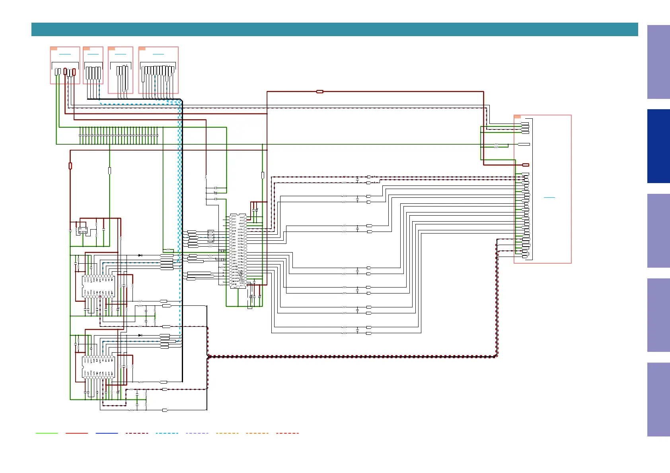Screen dimensions: 670x473
Task: Follow the blue link inside the large right connector box
Action: [549, 197]
